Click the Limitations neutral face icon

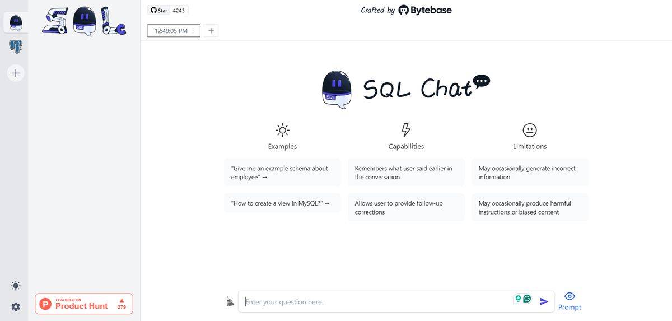(x=530, y=130)
